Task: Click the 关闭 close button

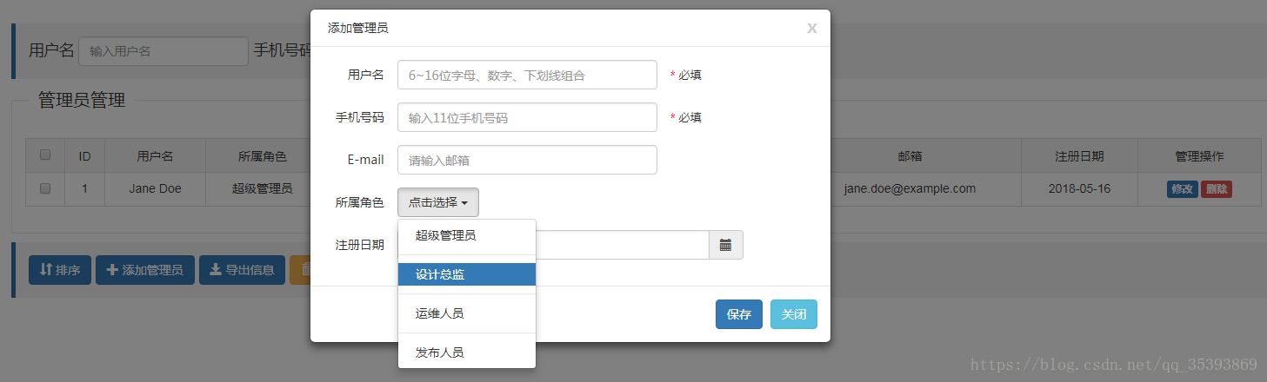Action: coord(793,314)
